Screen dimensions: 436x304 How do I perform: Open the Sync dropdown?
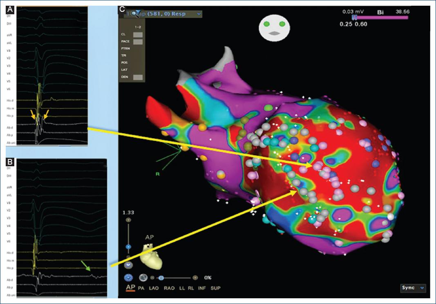[x=414, y=288]
